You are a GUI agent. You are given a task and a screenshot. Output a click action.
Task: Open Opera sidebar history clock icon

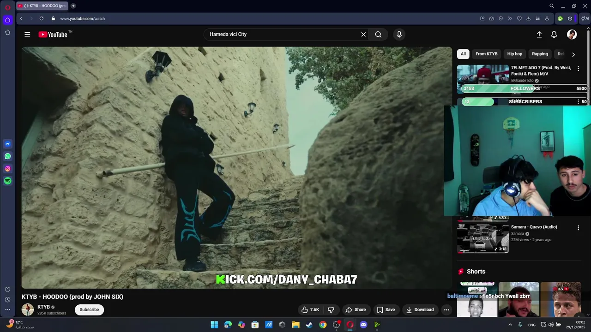[7, 300]
